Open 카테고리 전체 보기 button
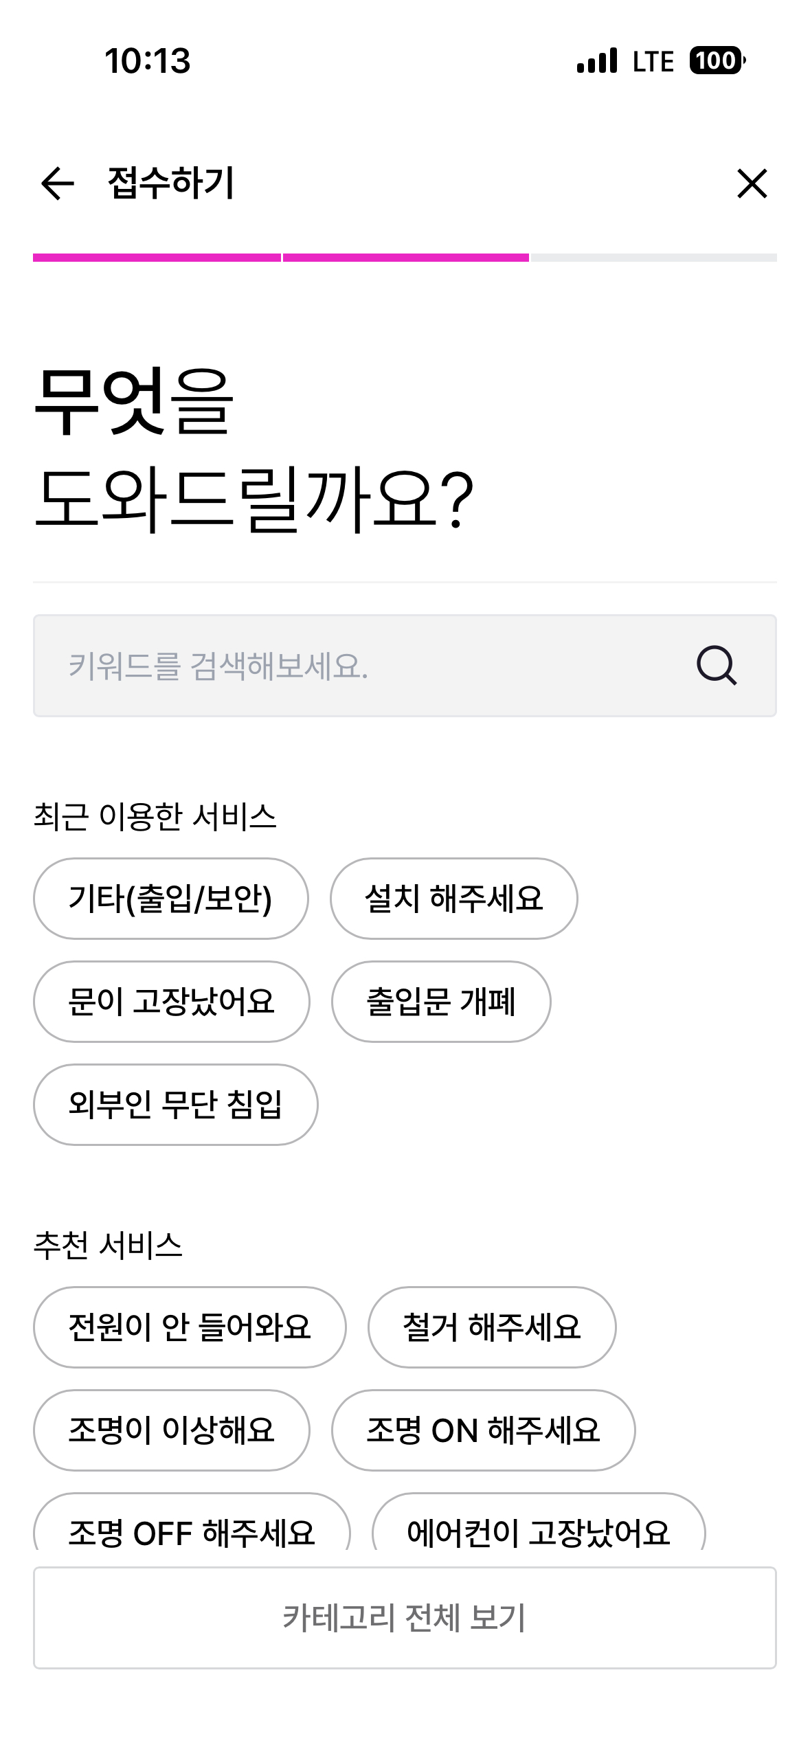 point(405,1617)
